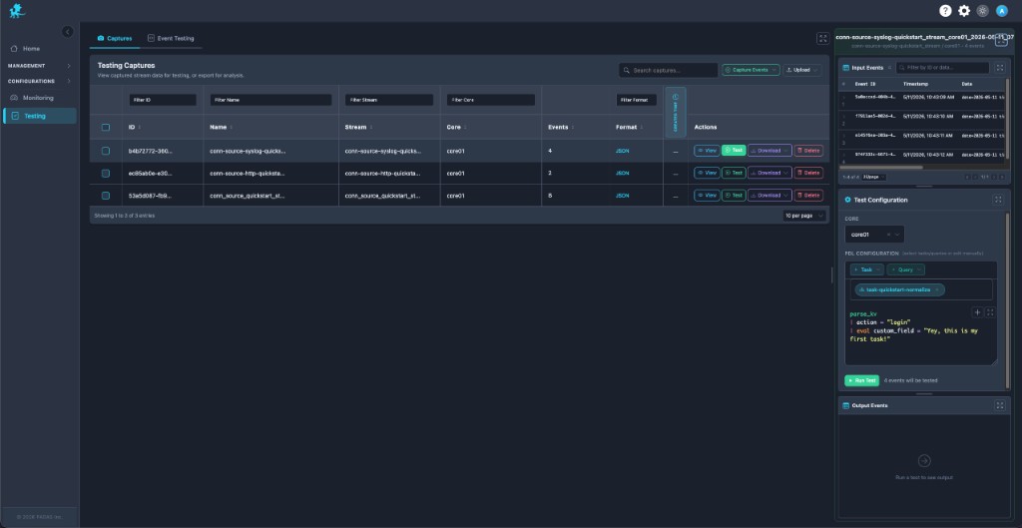Viewport: 1022px width, 528px height.
Task: Open the user avatar menu
Action: click(1002, 10)
